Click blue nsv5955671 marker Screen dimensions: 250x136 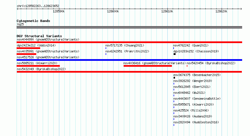(174, 107)
